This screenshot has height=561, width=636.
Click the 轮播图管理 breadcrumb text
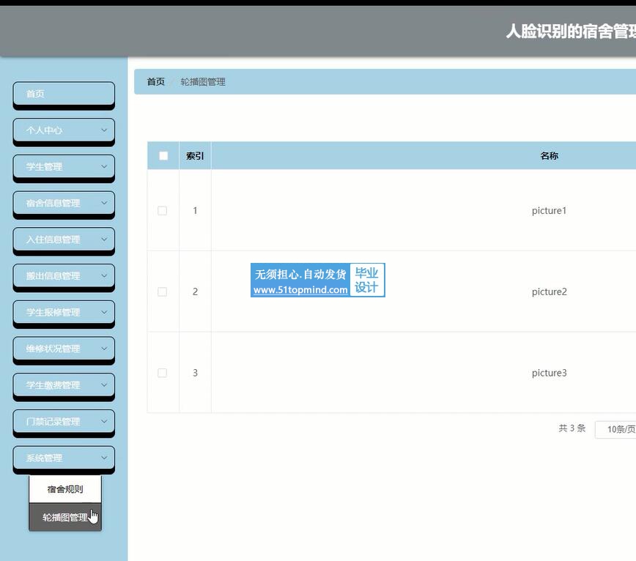click(x=203, y=82)
